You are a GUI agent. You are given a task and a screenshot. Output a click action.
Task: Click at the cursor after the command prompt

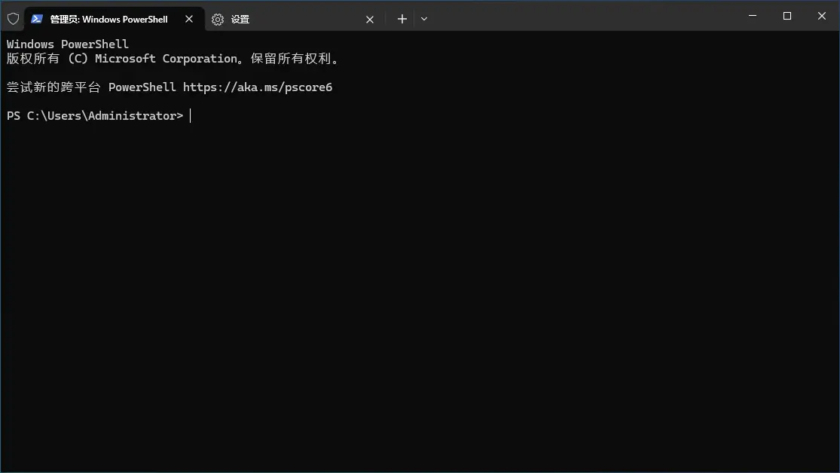(191, 116)
